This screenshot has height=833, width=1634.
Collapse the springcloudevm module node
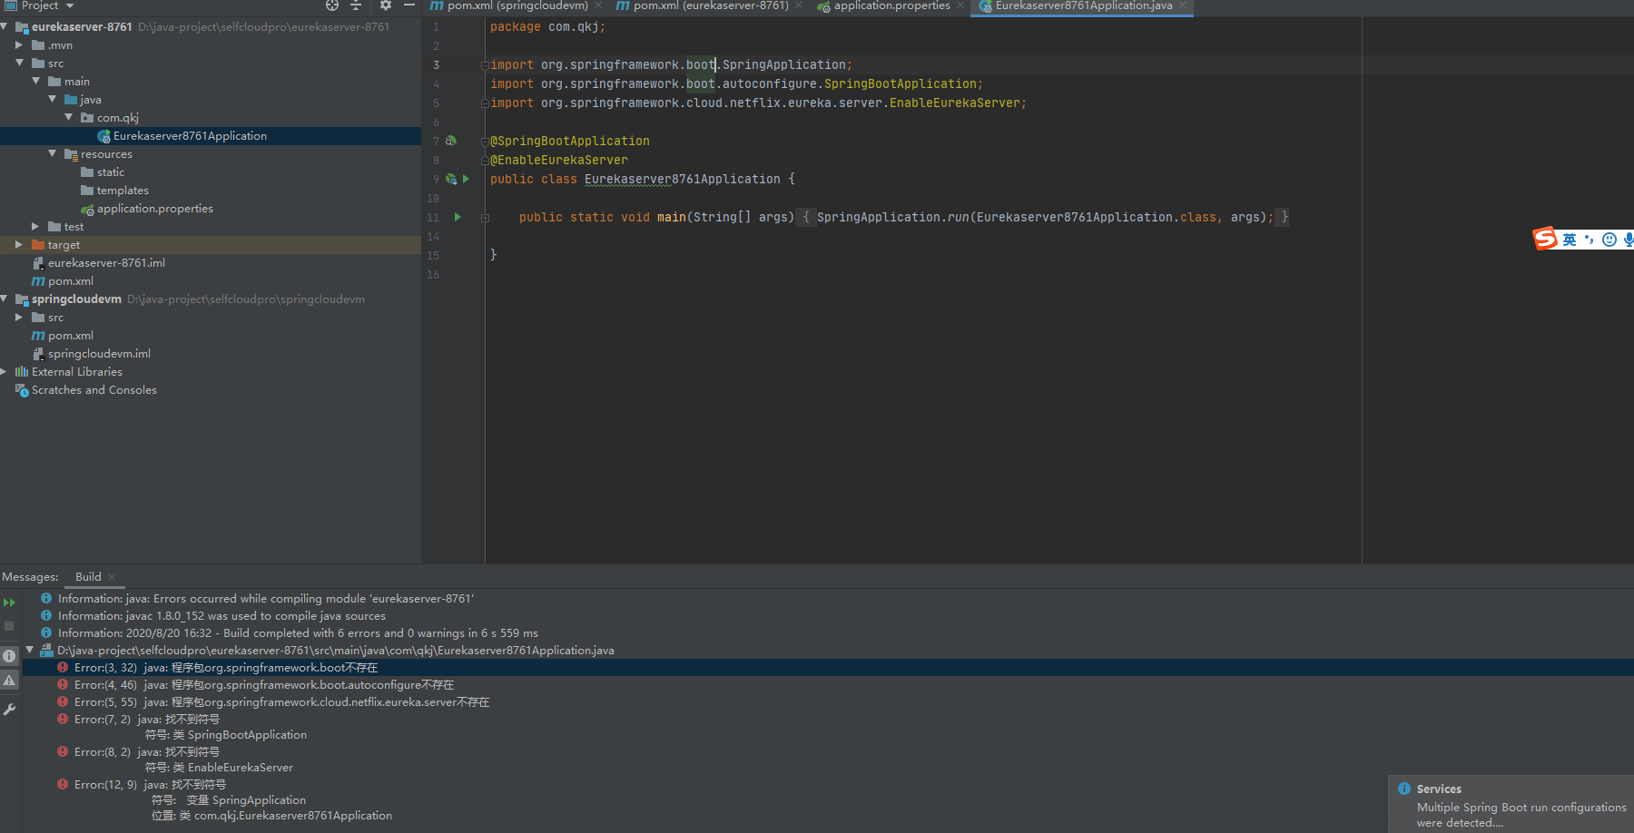[x=5, y=299]
